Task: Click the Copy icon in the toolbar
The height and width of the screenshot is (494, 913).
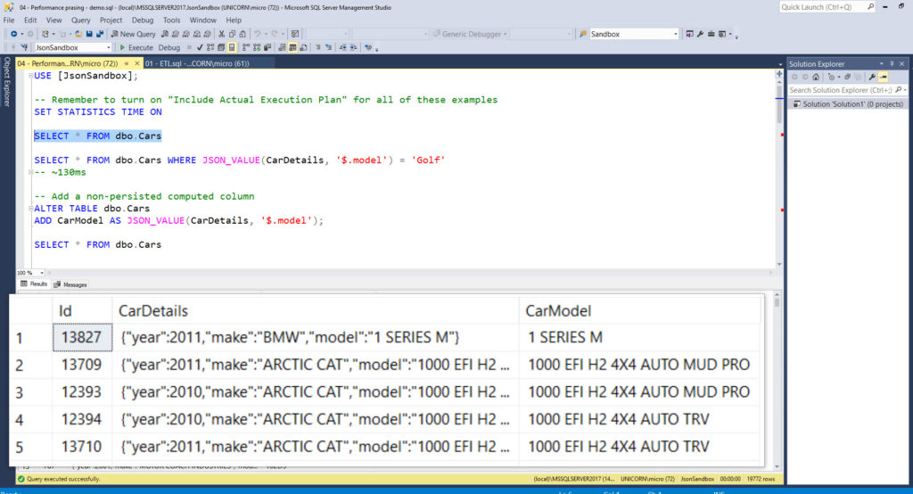Action: tap(232, 34)
